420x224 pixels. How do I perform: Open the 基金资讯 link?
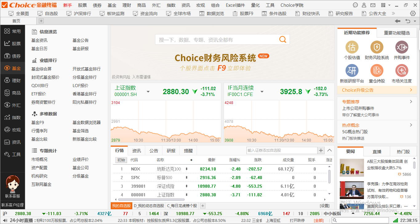coord(39,40)
